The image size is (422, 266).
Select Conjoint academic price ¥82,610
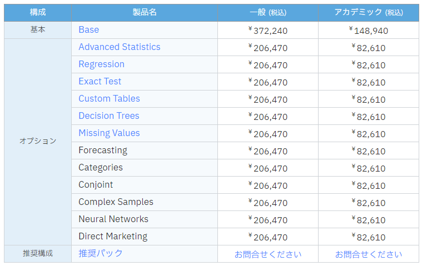(x=369, y=185)
